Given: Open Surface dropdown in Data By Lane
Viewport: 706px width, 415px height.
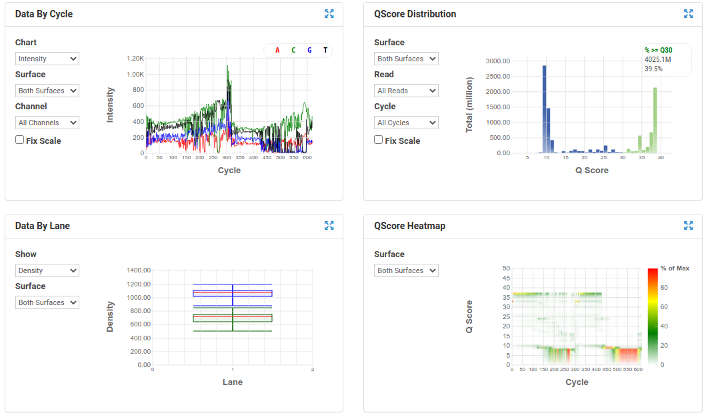Looking at the screenshot, I should point(47,302).
